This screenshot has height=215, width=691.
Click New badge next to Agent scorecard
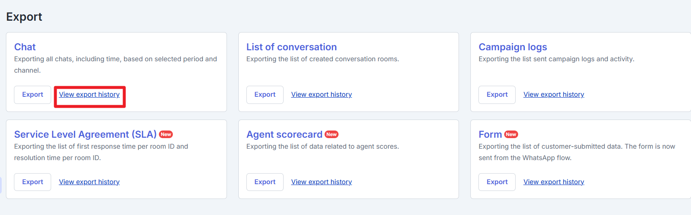(331, 135)
